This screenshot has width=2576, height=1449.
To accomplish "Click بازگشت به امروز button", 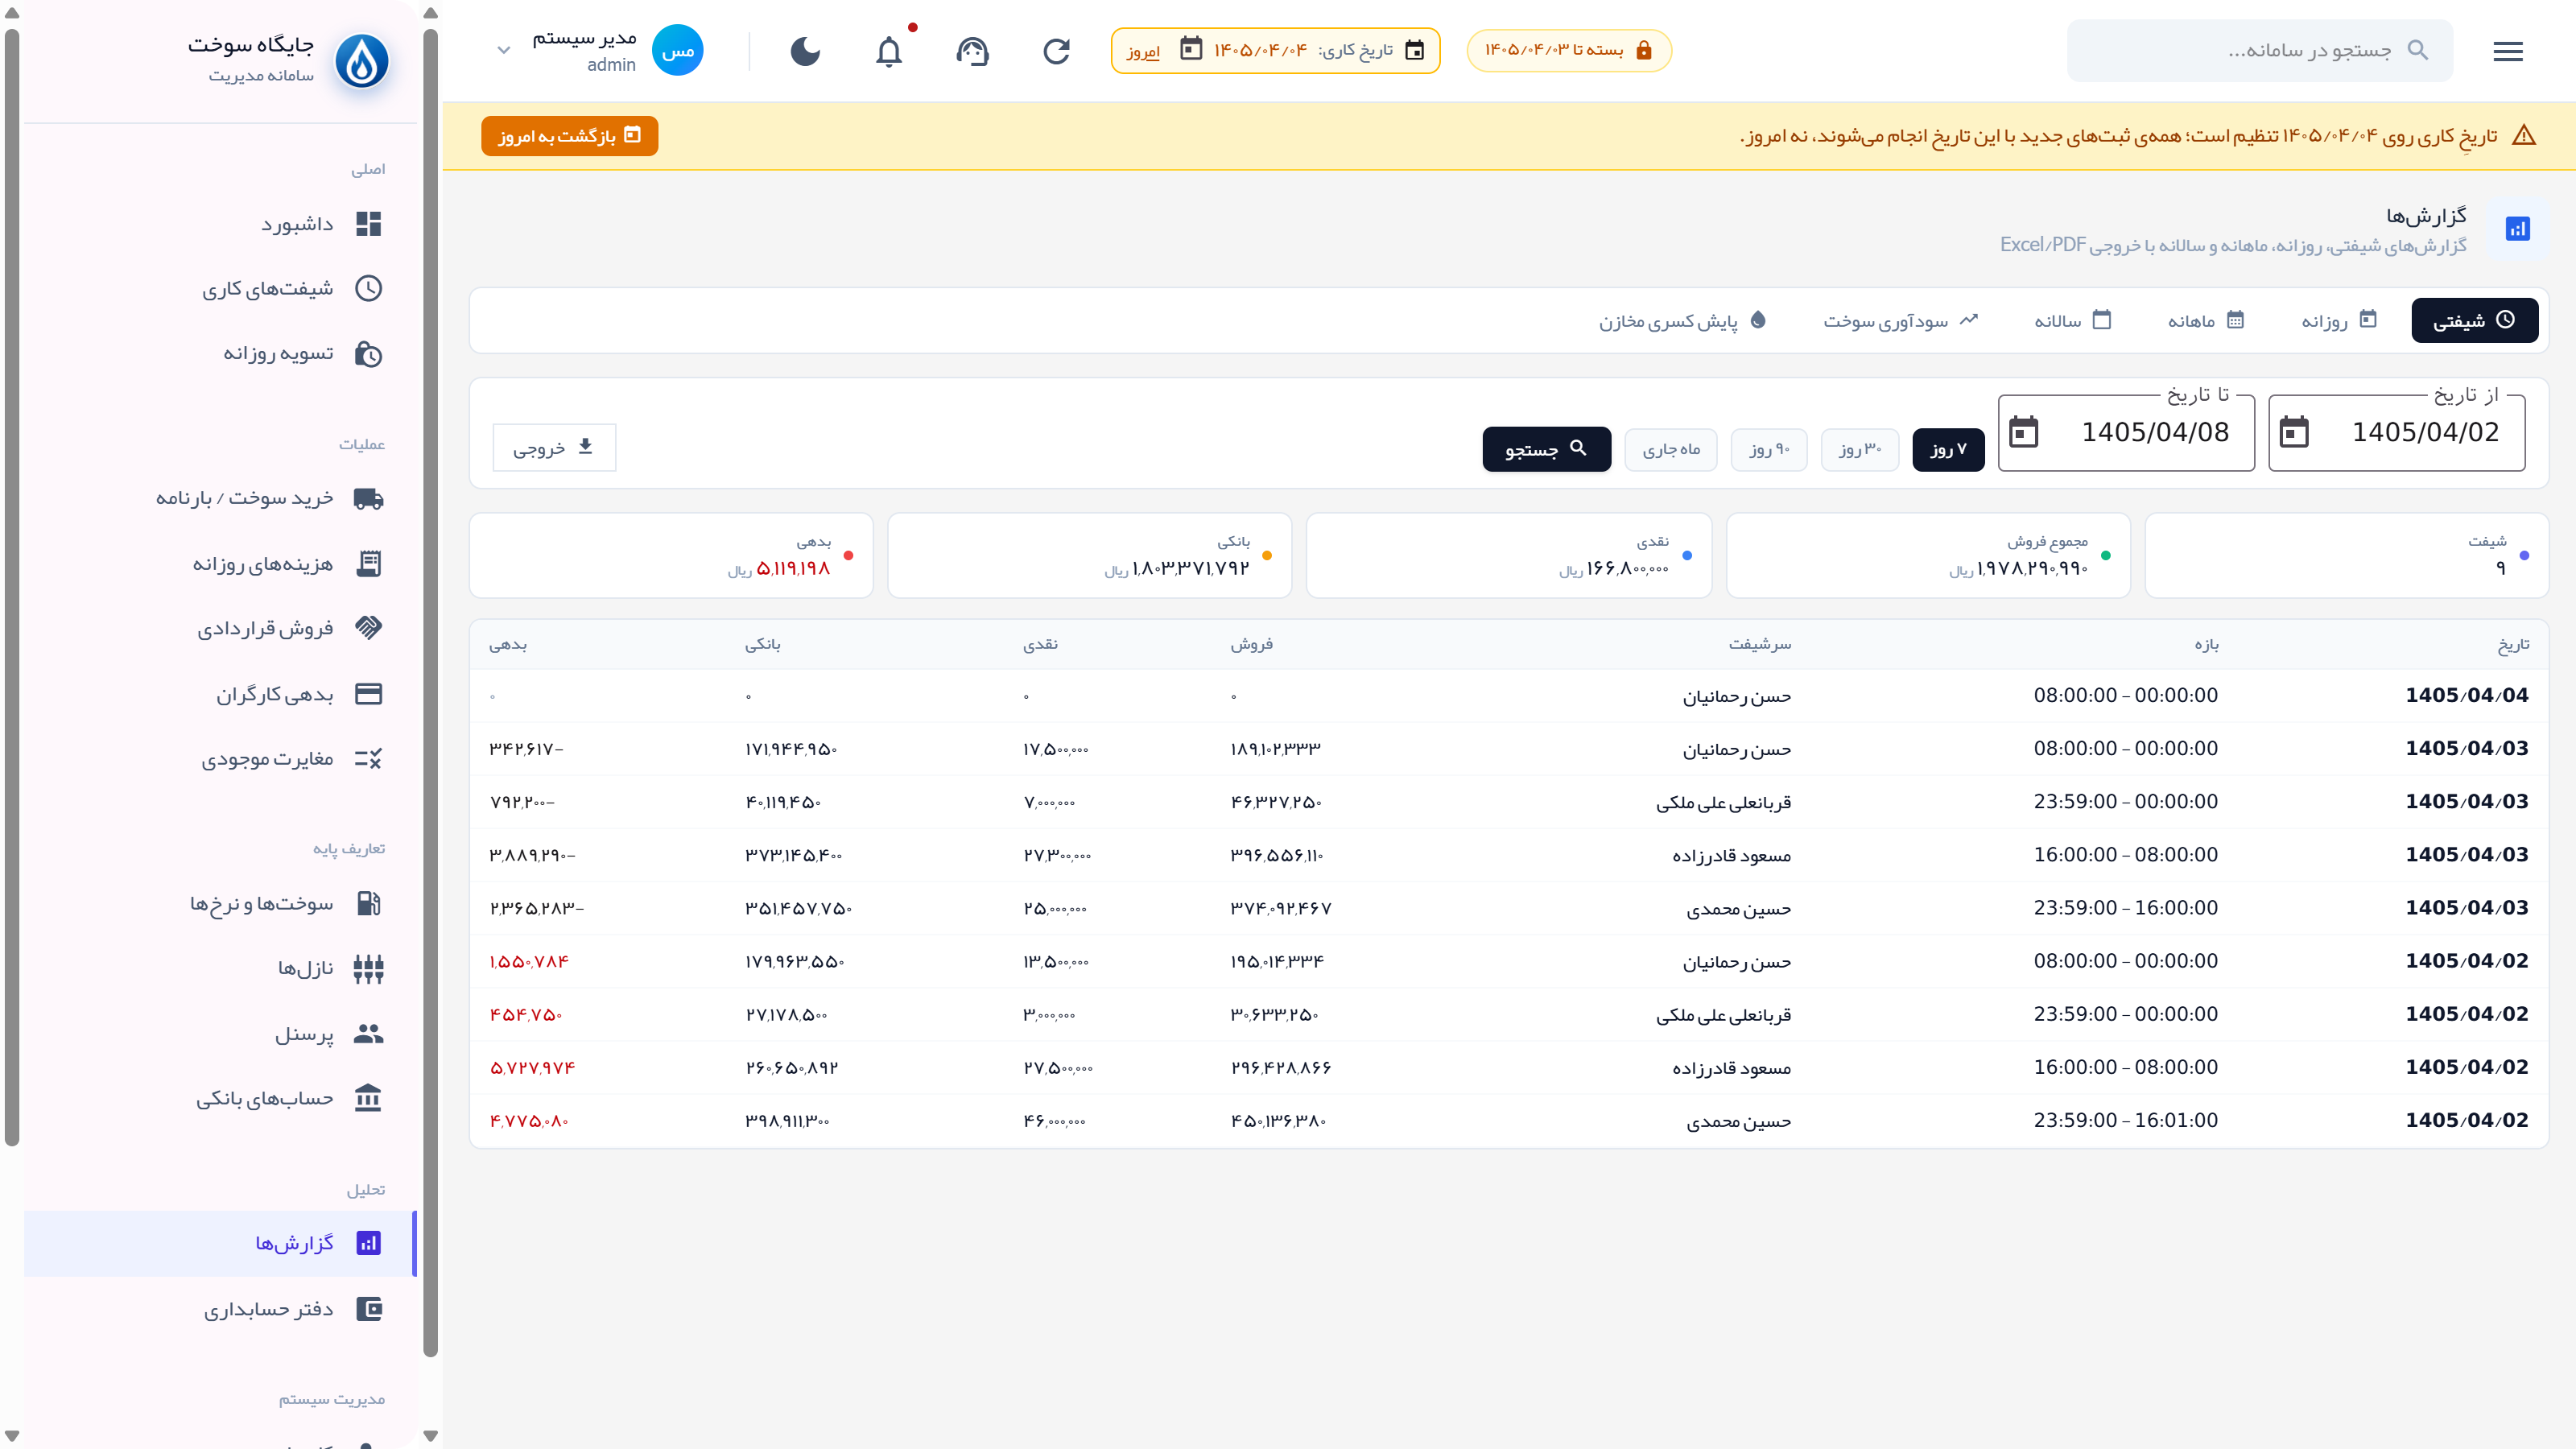I will (569, 136).
